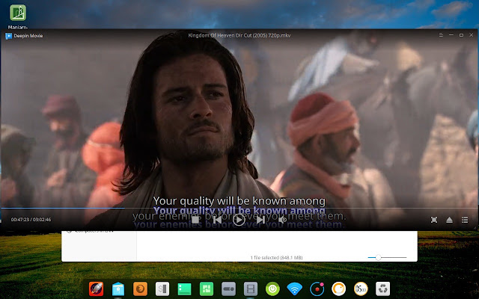The height and width of the screenshot is (299, 479).
Task: Enter fullscreen mode in Deepin Movie
Action: (x=434, y=220)
